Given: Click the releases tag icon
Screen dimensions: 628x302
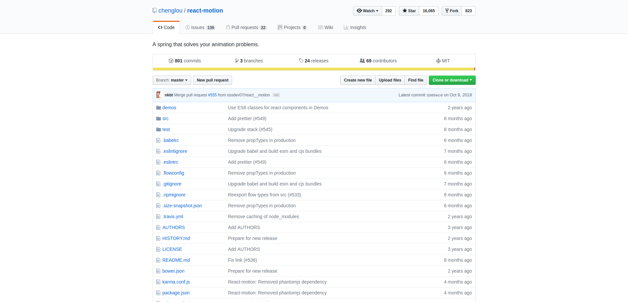Looking at the screenshot, I should point(301,61).
